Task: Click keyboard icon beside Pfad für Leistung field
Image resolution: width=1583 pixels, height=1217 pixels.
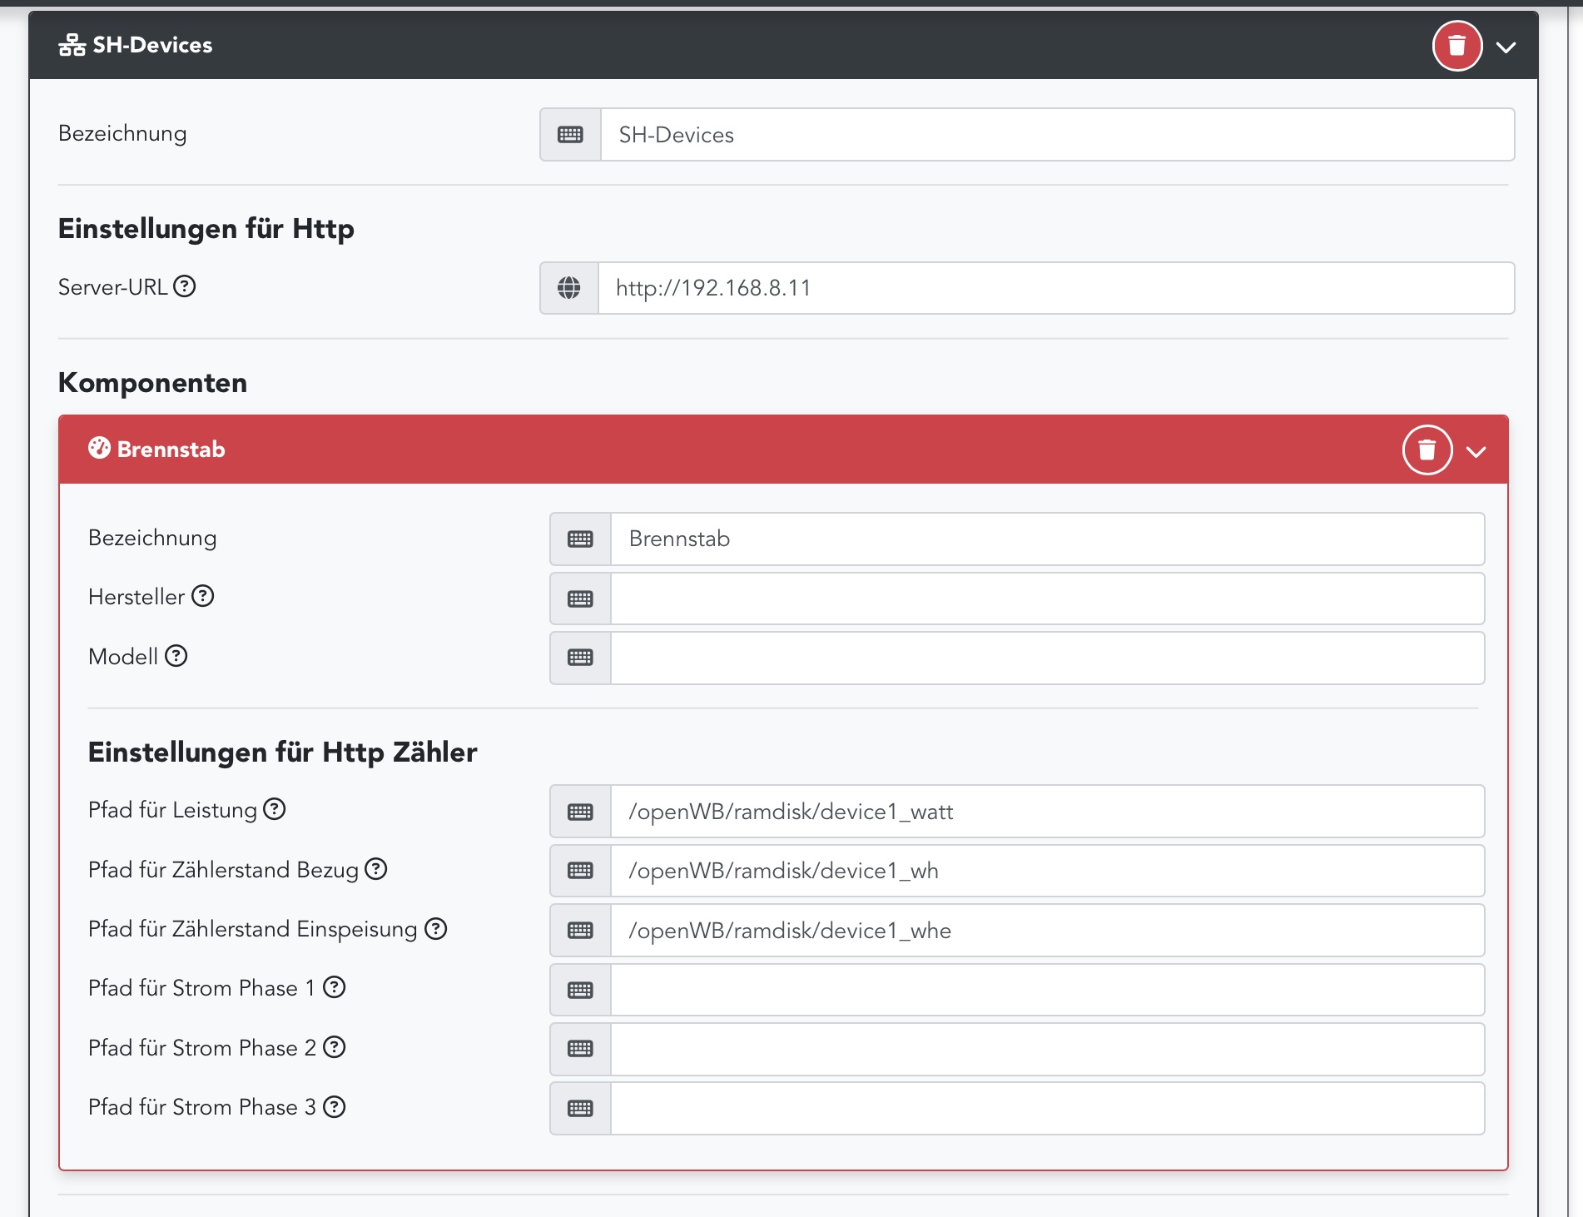Action: (x=580, y=812)
